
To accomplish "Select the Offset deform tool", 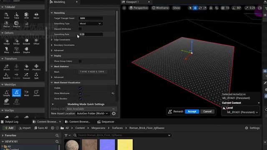I will (36, 42).
